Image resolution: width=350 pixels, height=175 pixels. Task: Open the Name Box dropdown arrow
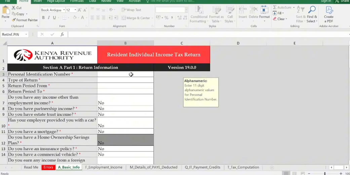point(26,34)
